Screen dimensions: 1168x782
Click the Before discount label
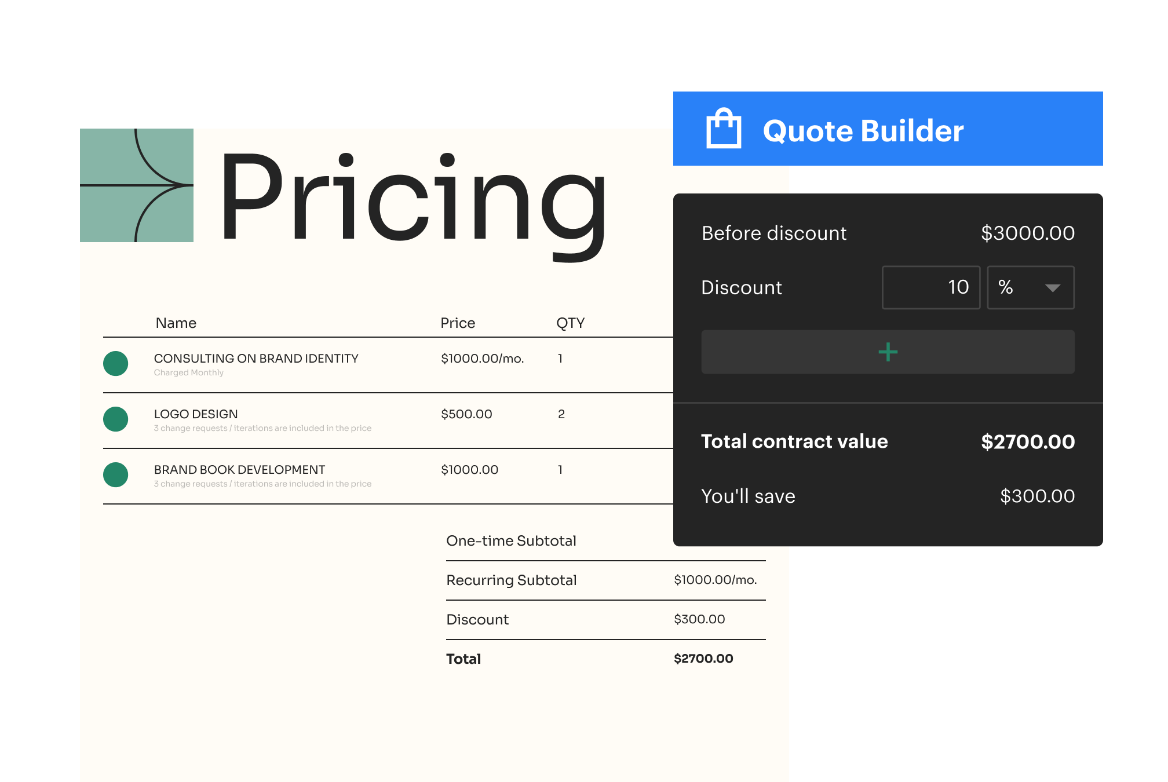pyautogui.click(x=774, y=233)
